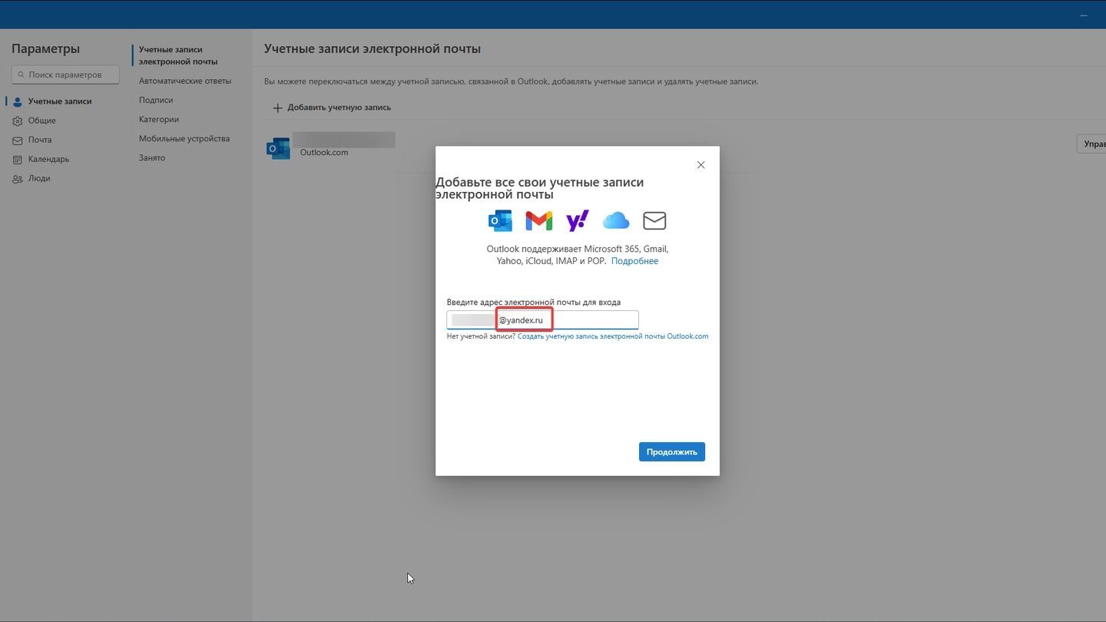Click the calendar icon for Календарь
This screenshot has height=622, width=1106.
18,160
